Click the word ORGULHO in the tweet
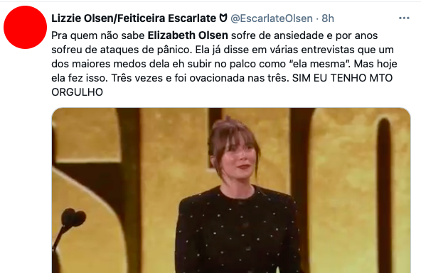 click(x=77, y=92)
